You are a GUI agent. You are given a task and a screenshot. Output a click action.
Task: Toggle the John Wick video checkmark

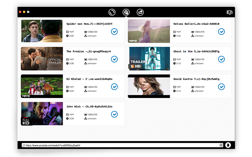pyautogui.click(x=114, y=114)
